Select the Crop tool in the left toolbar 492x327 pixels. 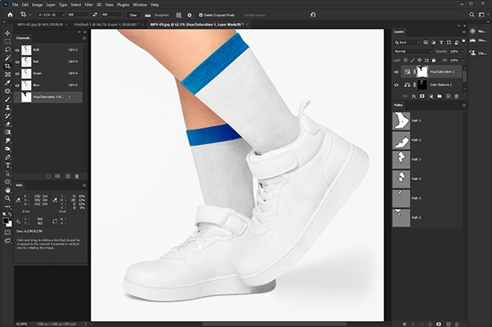click(x=7, y=66)
